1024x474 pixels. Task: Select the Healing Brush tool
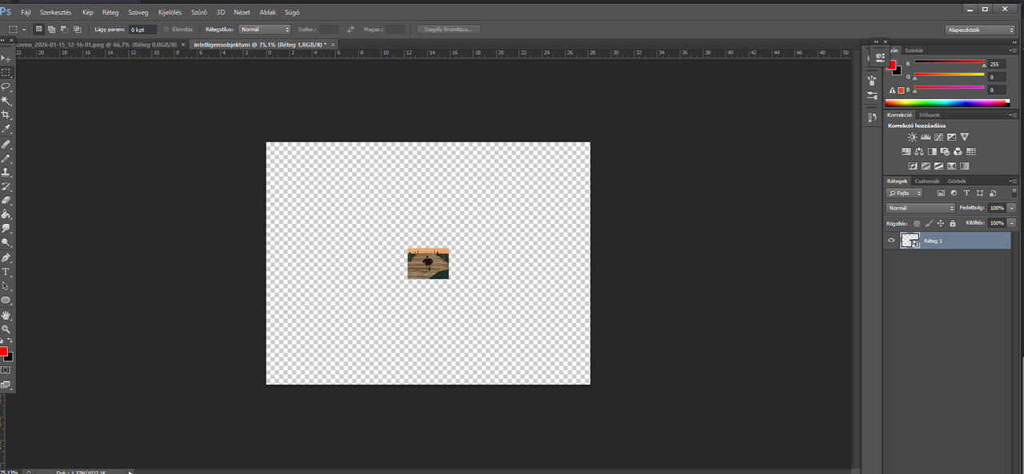[6, 144]
